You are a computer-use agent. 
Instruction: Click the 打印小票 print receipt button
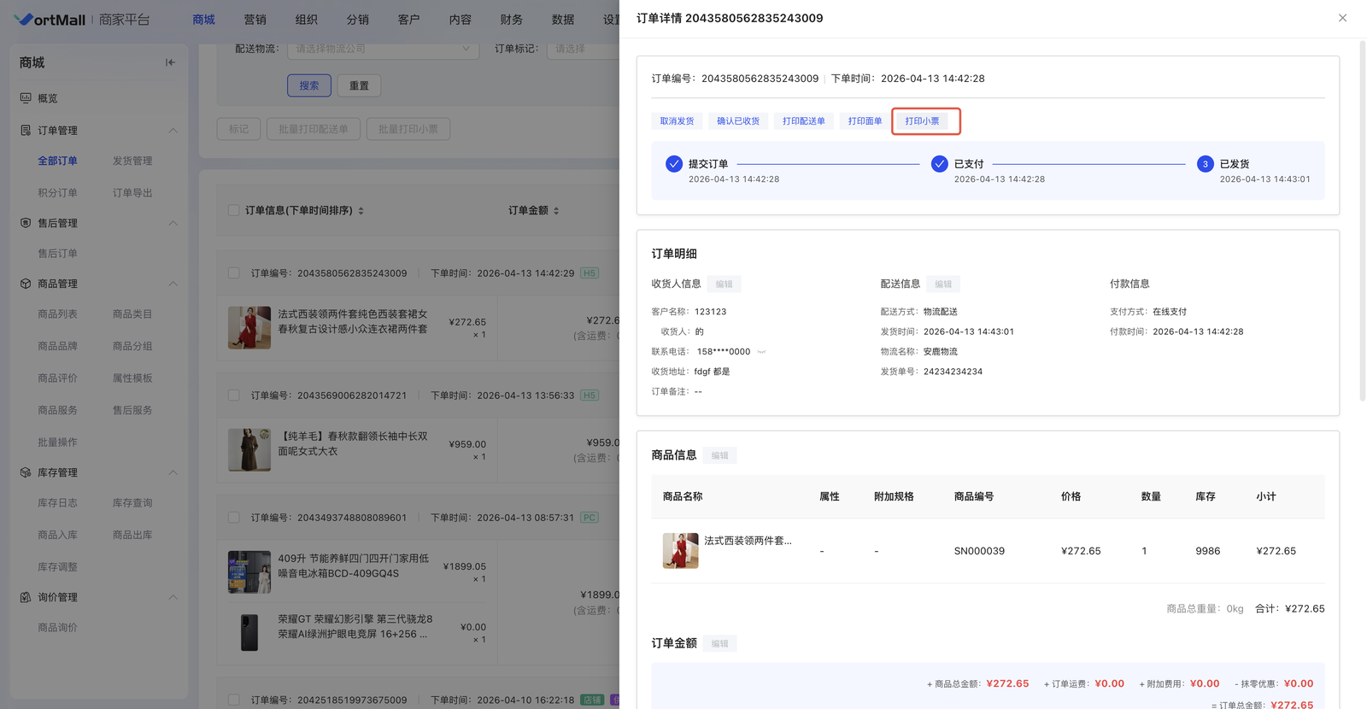[x=922, y=121]
